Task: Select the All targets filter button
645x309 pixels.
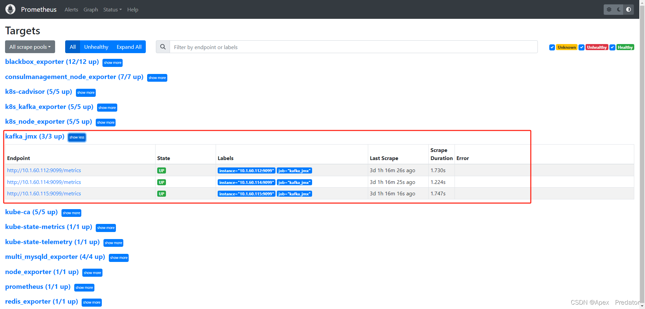Action: 73,47
